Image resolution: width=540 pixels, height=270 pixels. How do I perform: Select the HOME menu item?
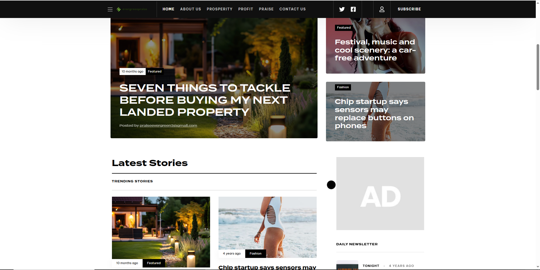(168, 9)
